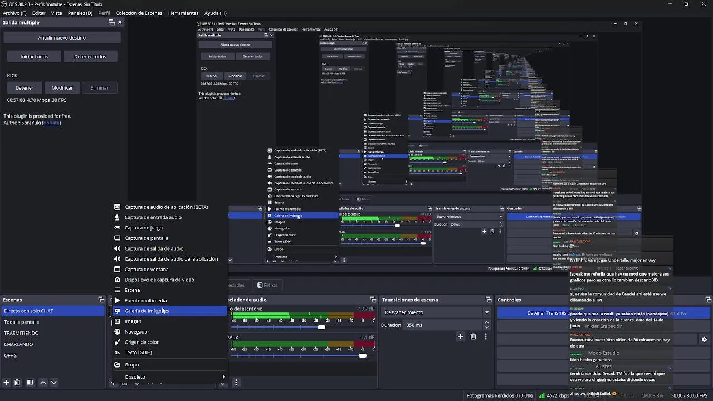Viewport: 713px width, 401px height.
Task: Move scene up with arrow icon
Action: tap(43, 383)
